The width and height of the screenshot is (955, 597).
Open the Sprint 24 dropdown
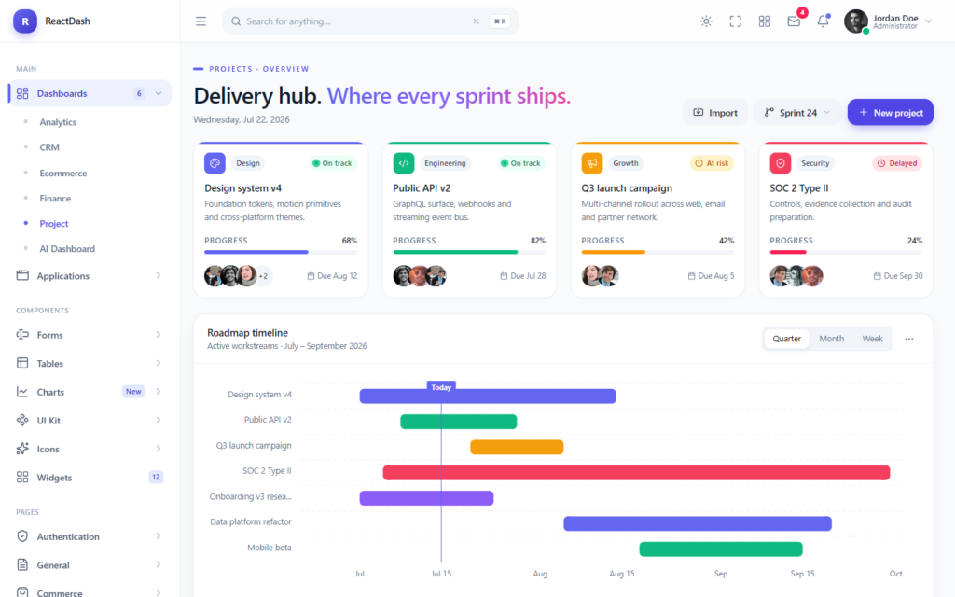click(x=797, y=113)
